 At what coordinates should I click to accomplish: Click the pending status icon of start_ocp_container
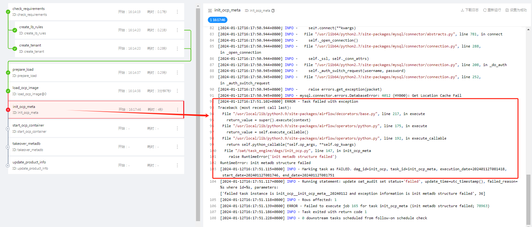[x=8, y=128]
